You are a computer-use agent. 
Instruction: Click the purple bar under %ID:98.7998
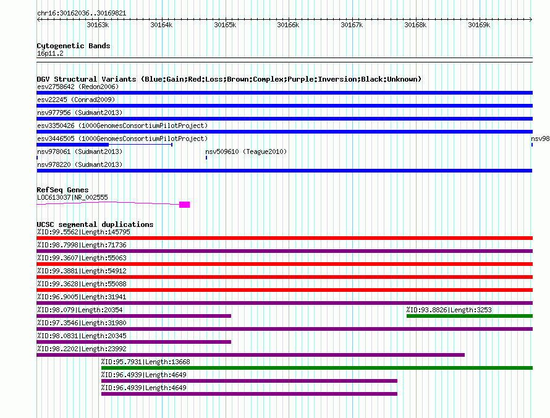pos(284,251)
